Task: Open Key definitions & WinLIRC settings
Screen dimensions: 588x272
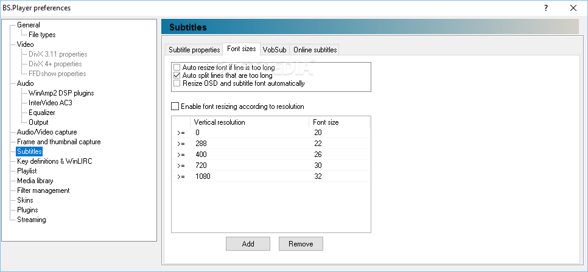Action: [x=54, y=161]
